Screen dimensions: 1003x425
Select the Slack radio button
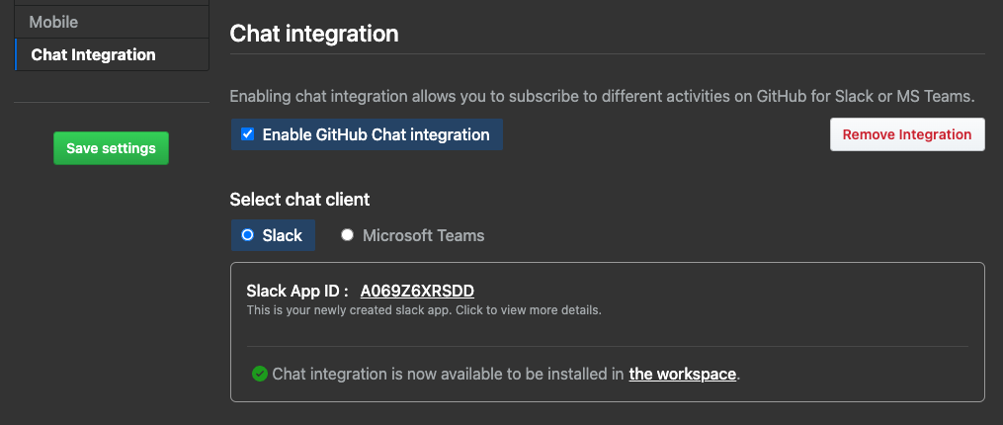tap(248, 235)
